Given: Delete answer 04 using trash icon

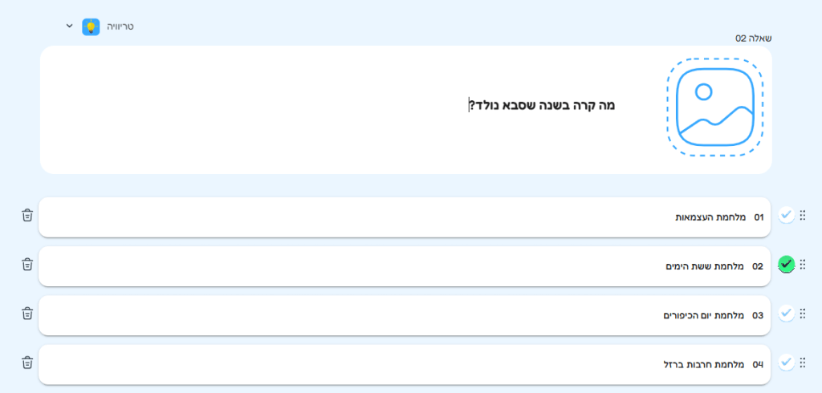Looking at the screenshot, I should pyautogui.click(x=27, y=363).
